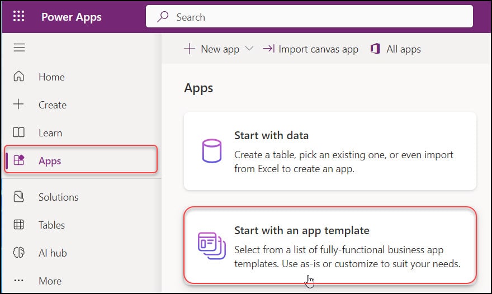Click the Apps grid icon
Viewport: 492px width, 294px height.
tap(19, 160)
